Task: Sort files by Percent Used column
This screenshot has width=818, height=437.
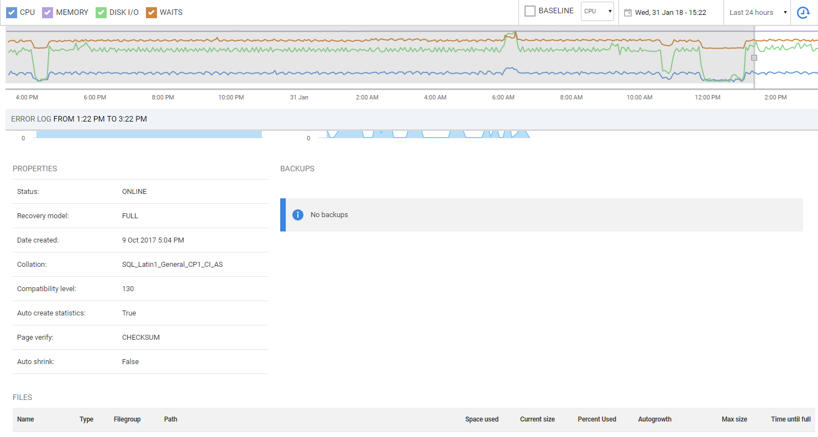Action: [597, 419]
